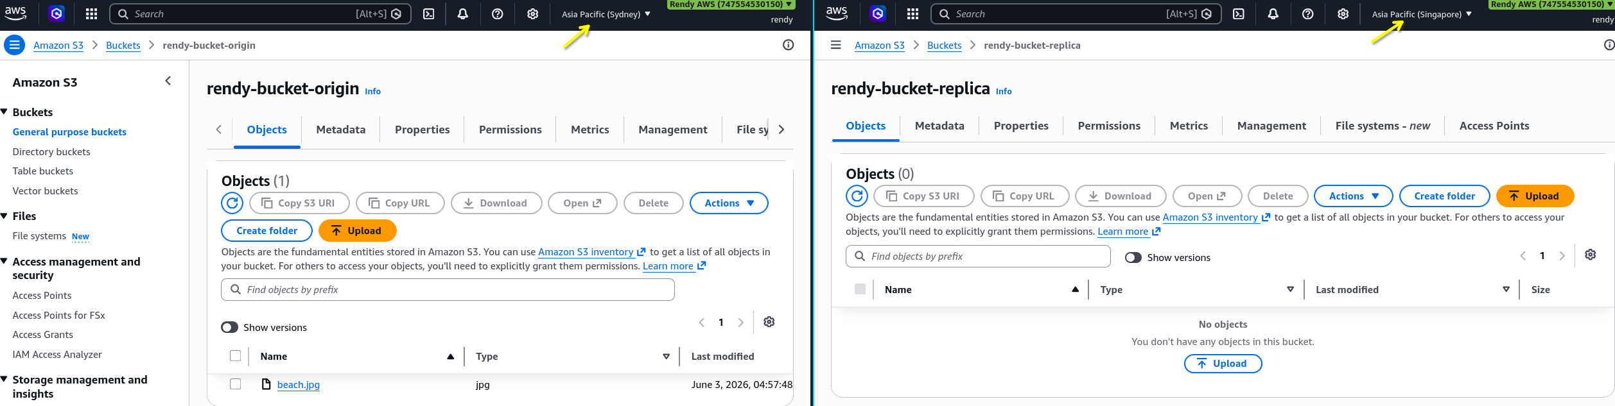Click the Upload button under No objects
Viewport: 1615px width, 406px height.
click(x=1223, y=364)
